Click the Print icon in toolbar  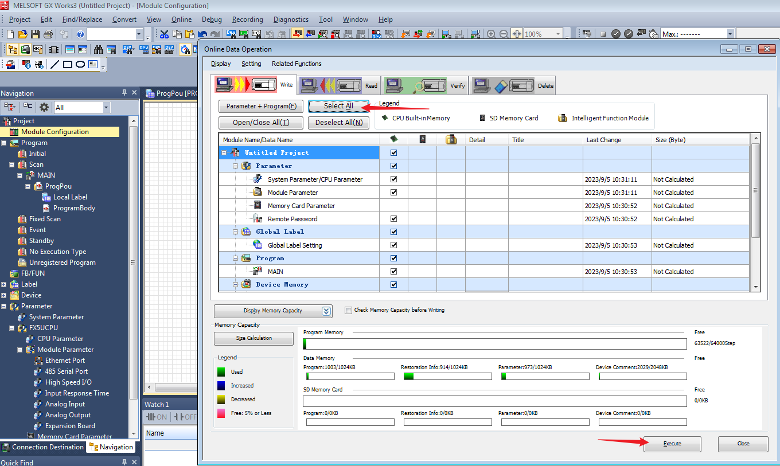(48, 34)
